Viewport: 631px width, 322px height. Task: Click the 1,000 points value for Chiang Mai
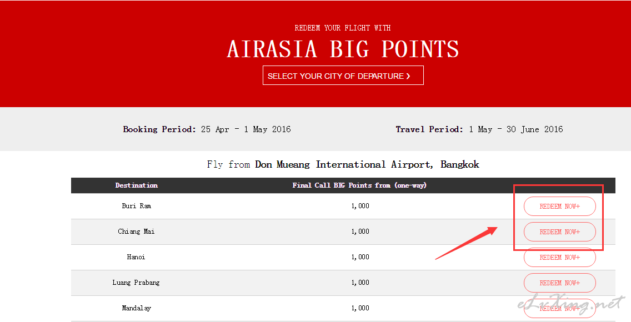[360, 232]
